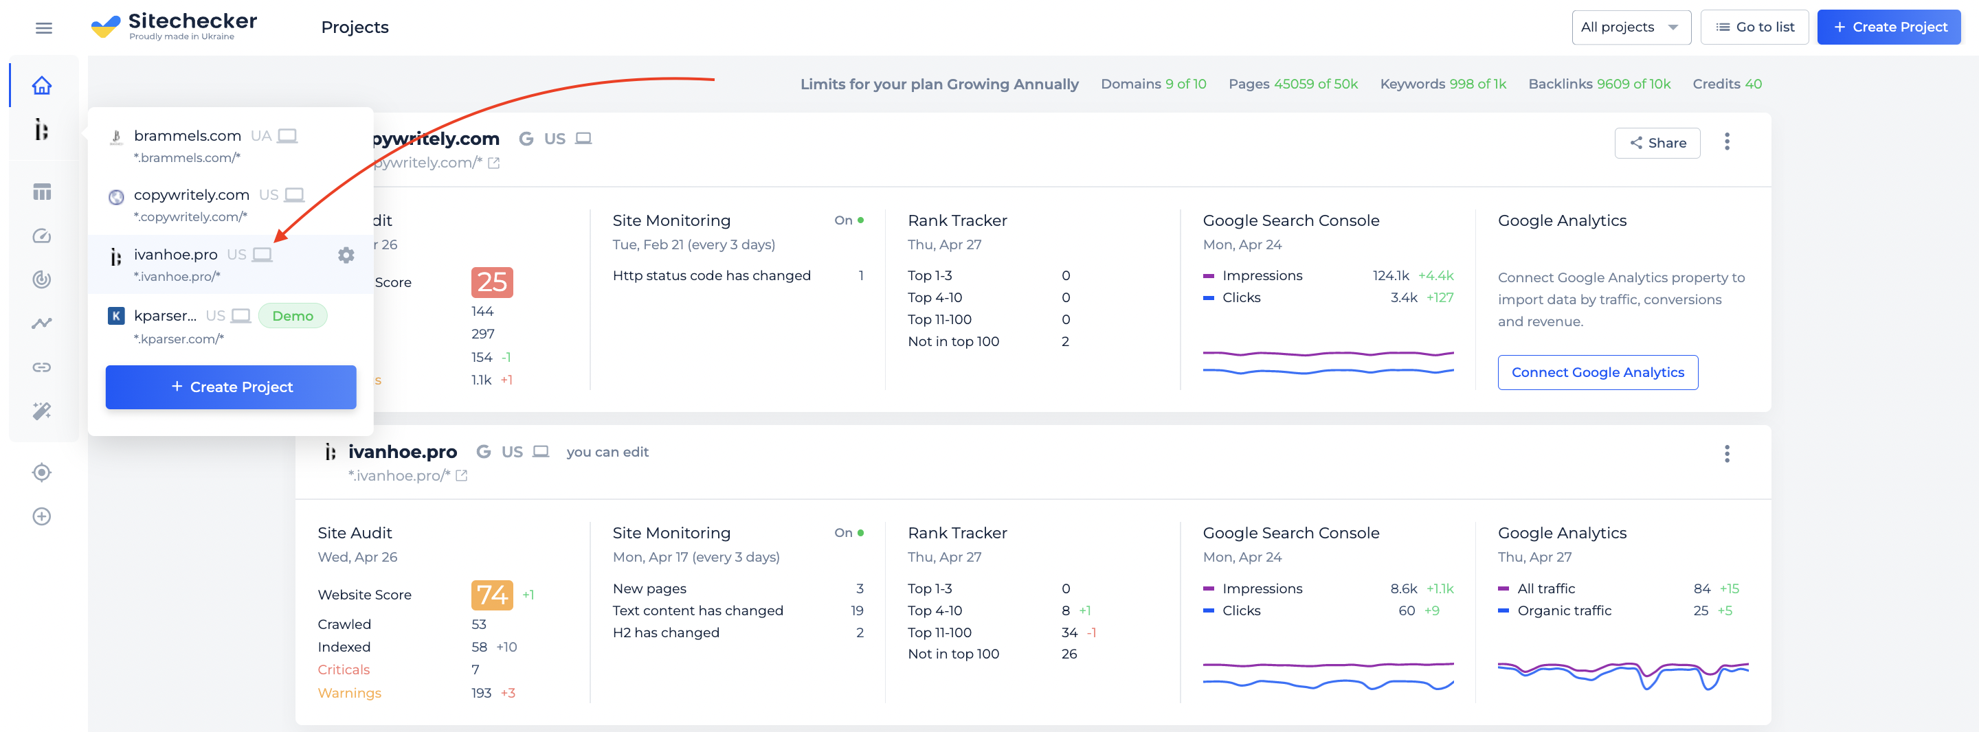Viewport: 1979px width, 732px height.
Task: Select copywritely.com in project list
Action: (230, 205)
